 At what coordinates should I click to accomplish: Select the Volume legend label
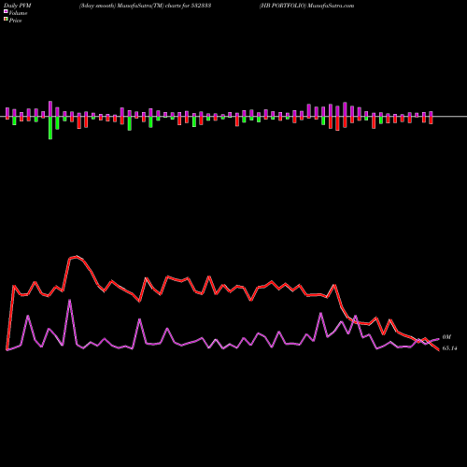click(x=18, y=13)
